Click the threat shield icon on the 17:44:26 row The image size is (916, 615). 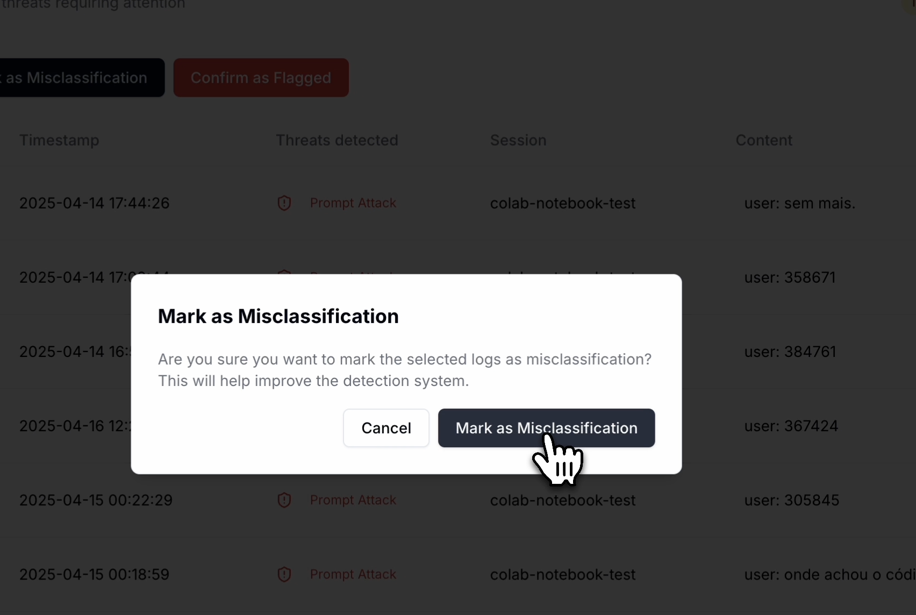(284, 203)
